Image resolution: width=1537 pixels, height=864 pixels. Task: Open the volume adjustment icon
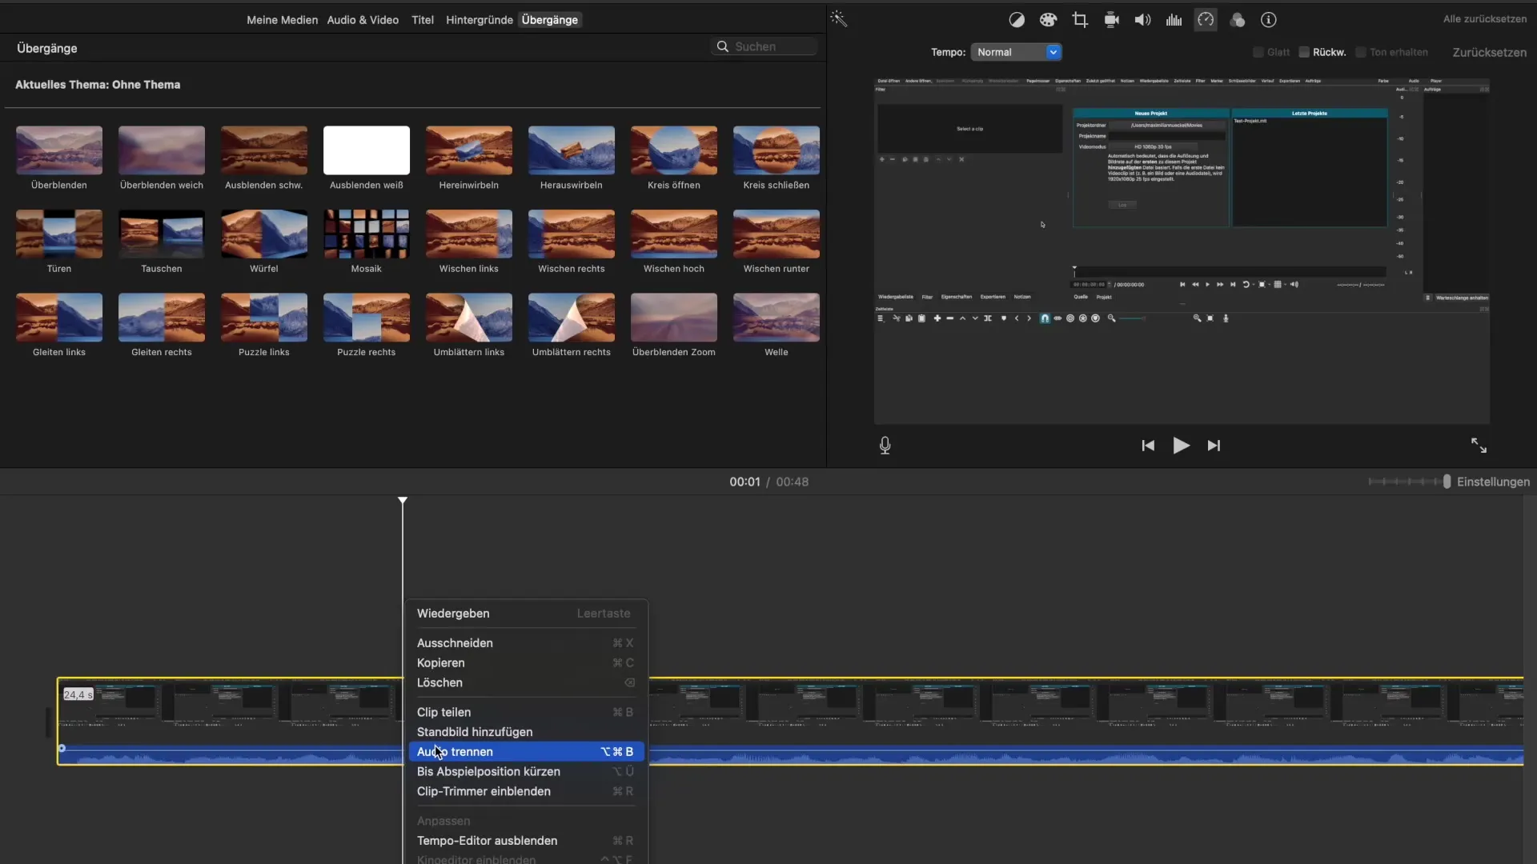[1142, 20]
